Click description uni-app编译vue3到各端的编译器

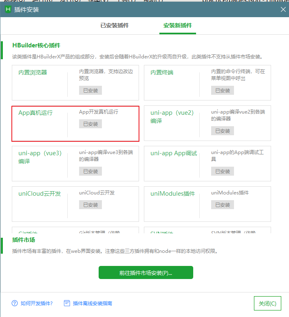106,156
